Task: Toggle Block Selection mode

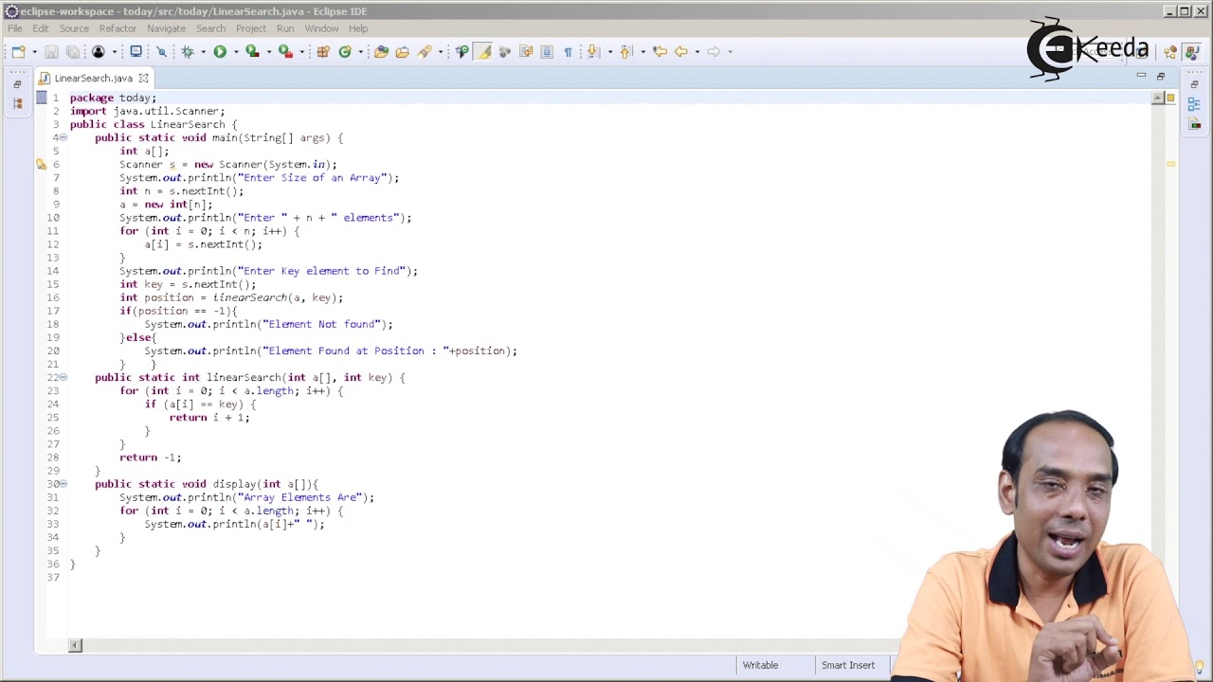Action: point(547,52)
